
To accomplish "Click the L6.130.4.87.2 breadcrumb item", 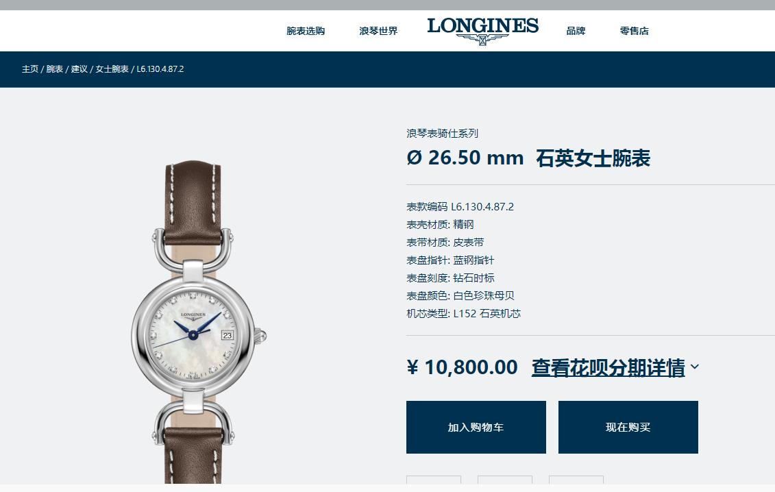I will coord(160,69).
